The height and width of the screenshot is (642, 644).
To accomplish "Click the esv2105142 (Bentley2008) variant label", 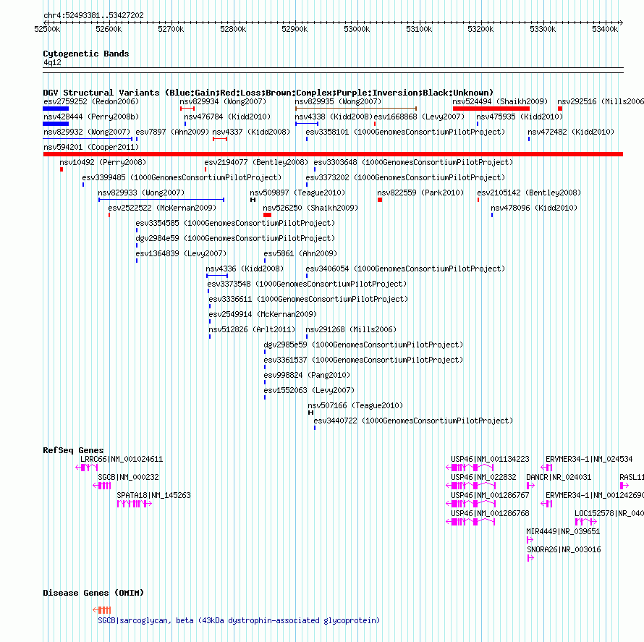I will [529, 193].
